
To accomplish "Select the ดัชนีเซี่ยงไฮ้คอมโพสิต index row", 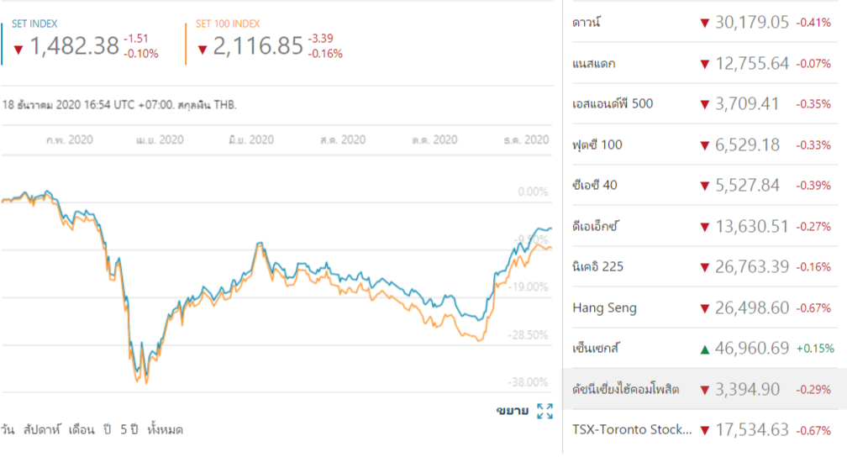I will (624, 390).
